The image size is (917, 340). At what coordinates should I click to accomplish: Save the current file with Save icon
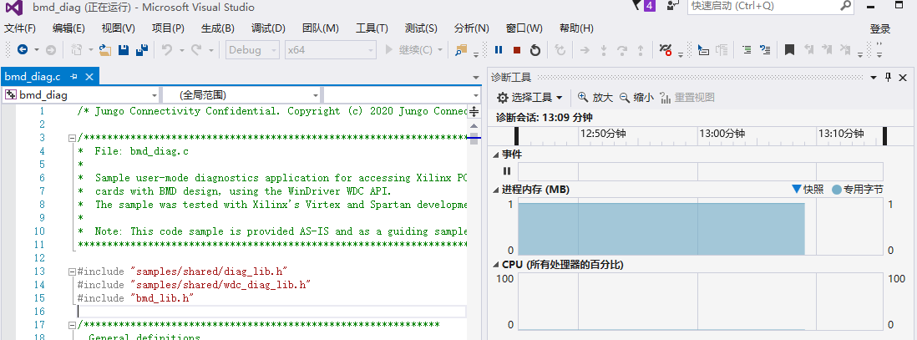[x=124, y=50]
